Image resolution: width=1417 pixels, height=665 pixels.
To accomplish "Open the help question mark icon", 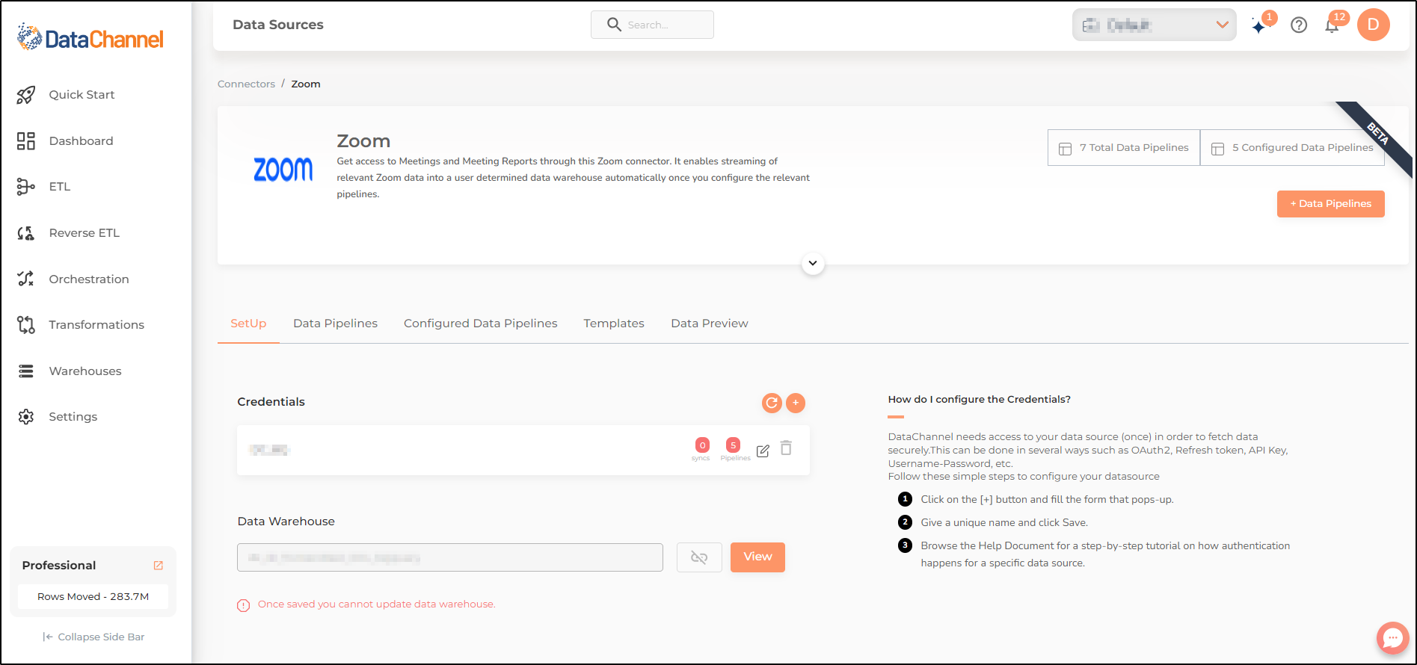I will click(1300, 25).
